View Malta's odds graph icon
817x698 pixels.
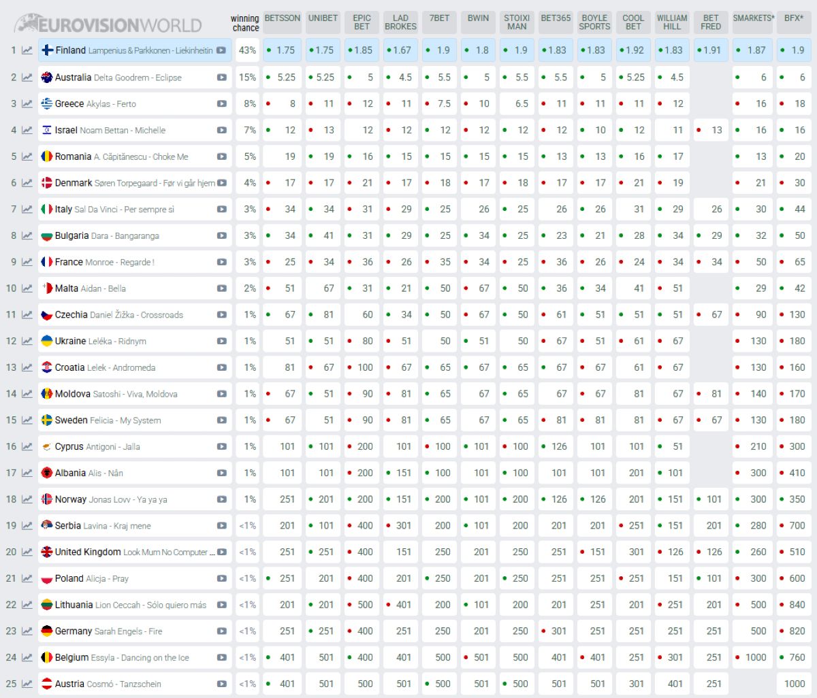pos(27,288)
